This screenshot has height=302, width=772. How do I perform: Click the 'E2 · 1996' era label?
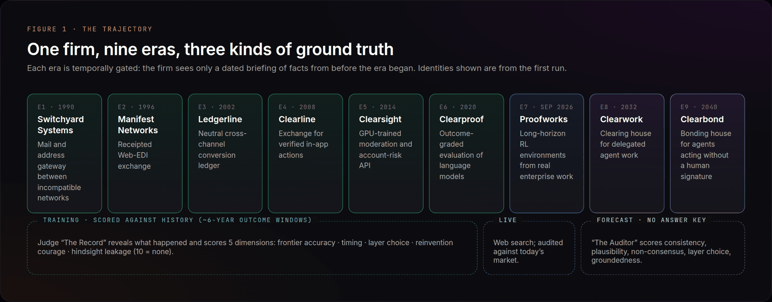tap(136, 107)
